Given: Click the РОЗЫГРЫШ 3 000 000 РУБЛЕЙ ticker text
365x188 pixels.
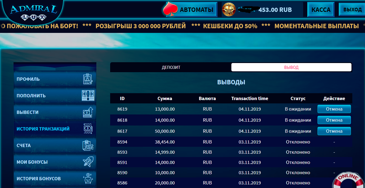Looking at the screenshot, I should (x=141, y=26).
